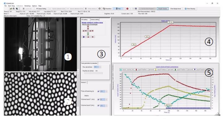The height and width of the screenshot is (119, 224).
Task: Click the Stop acquisition toolbar button
Action: click(118, 9)
